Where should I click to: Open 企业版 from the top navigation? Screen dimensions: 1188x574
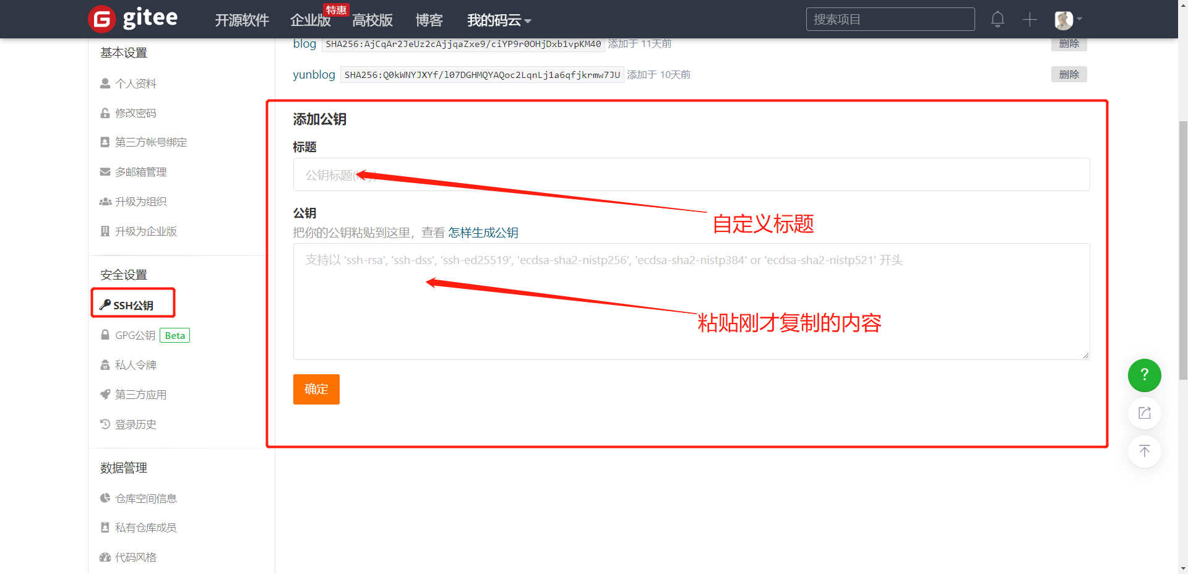click(310, 20)
